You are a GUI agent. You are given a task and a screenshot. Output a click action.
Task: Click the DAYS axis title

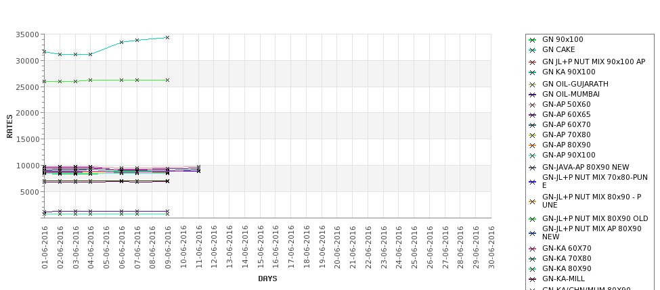click(267, 279)
